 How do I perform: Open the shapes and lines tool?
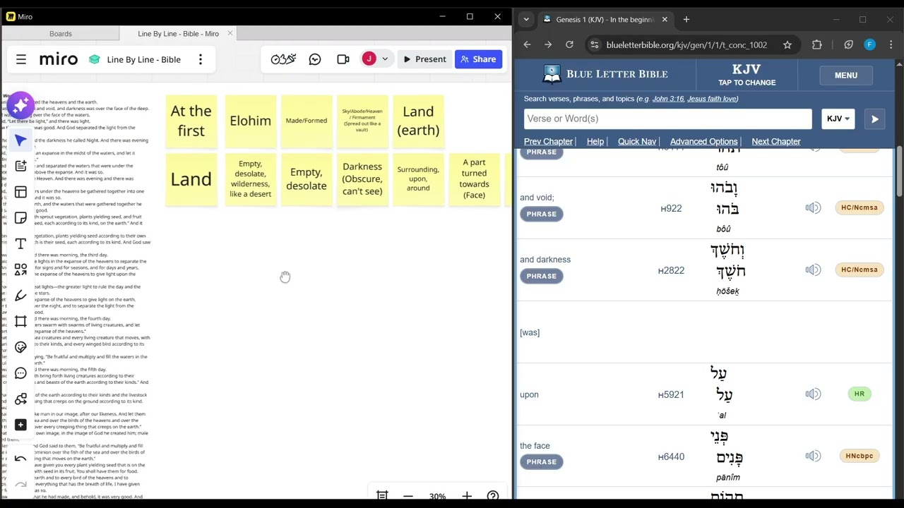tap(20, 270)
